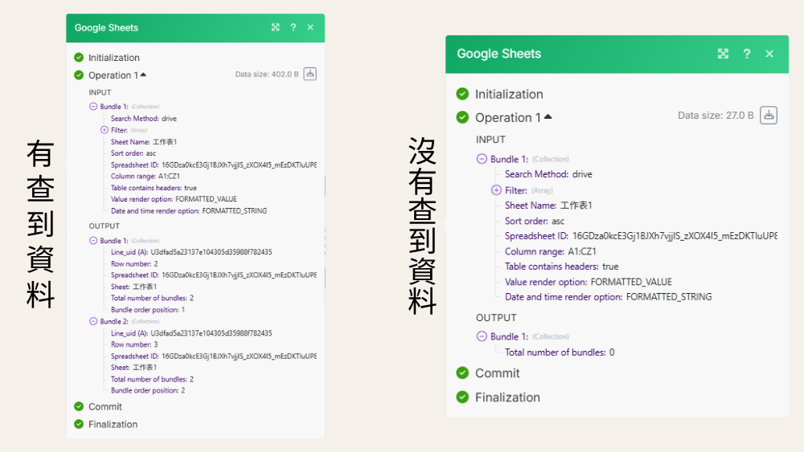
Task: Click the Initialization check icon in left panel
Action: tap(79, 57)
